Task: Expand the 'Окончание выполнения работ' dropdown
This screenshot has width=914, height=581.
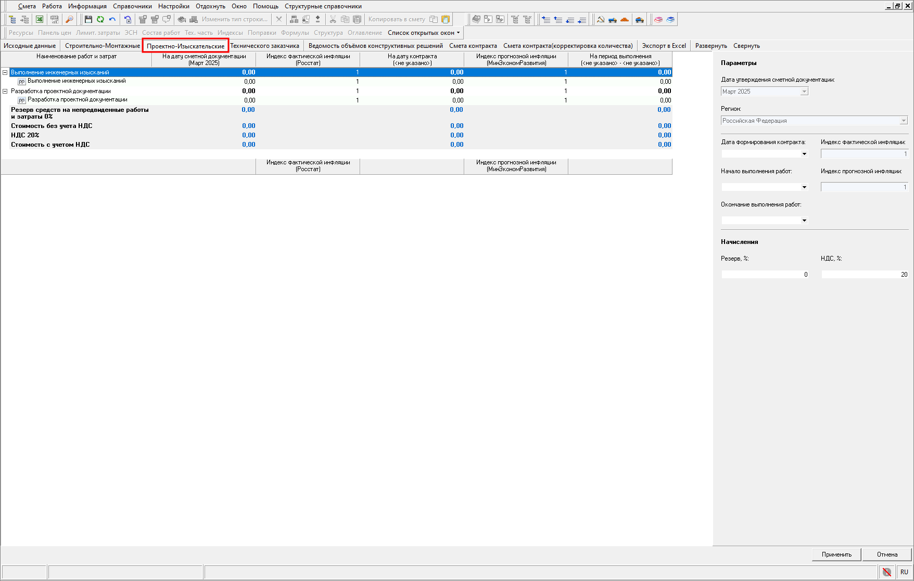Action: tap(804, 221)
